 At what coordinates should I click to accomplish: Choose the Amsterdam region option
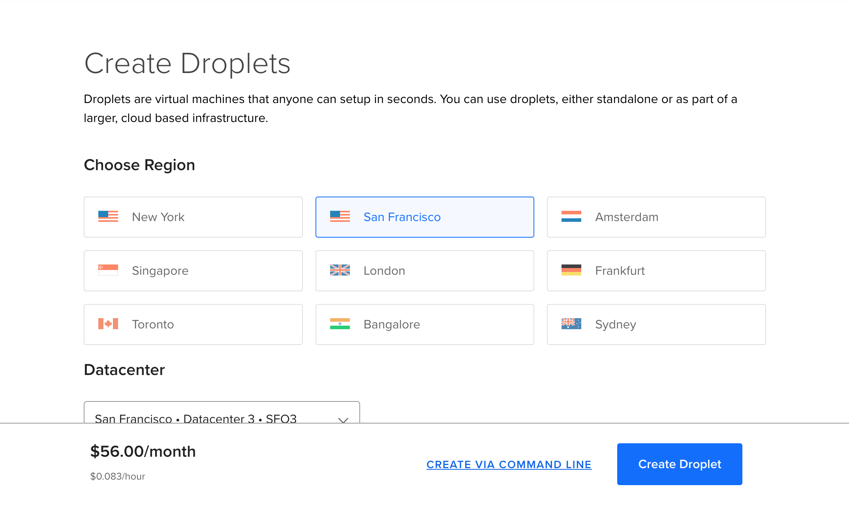(x=656, y=217)
